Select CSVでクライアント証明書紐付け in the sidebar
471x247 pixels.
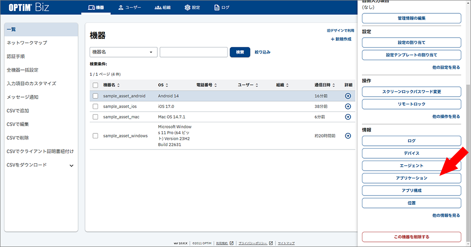point(41,151)
